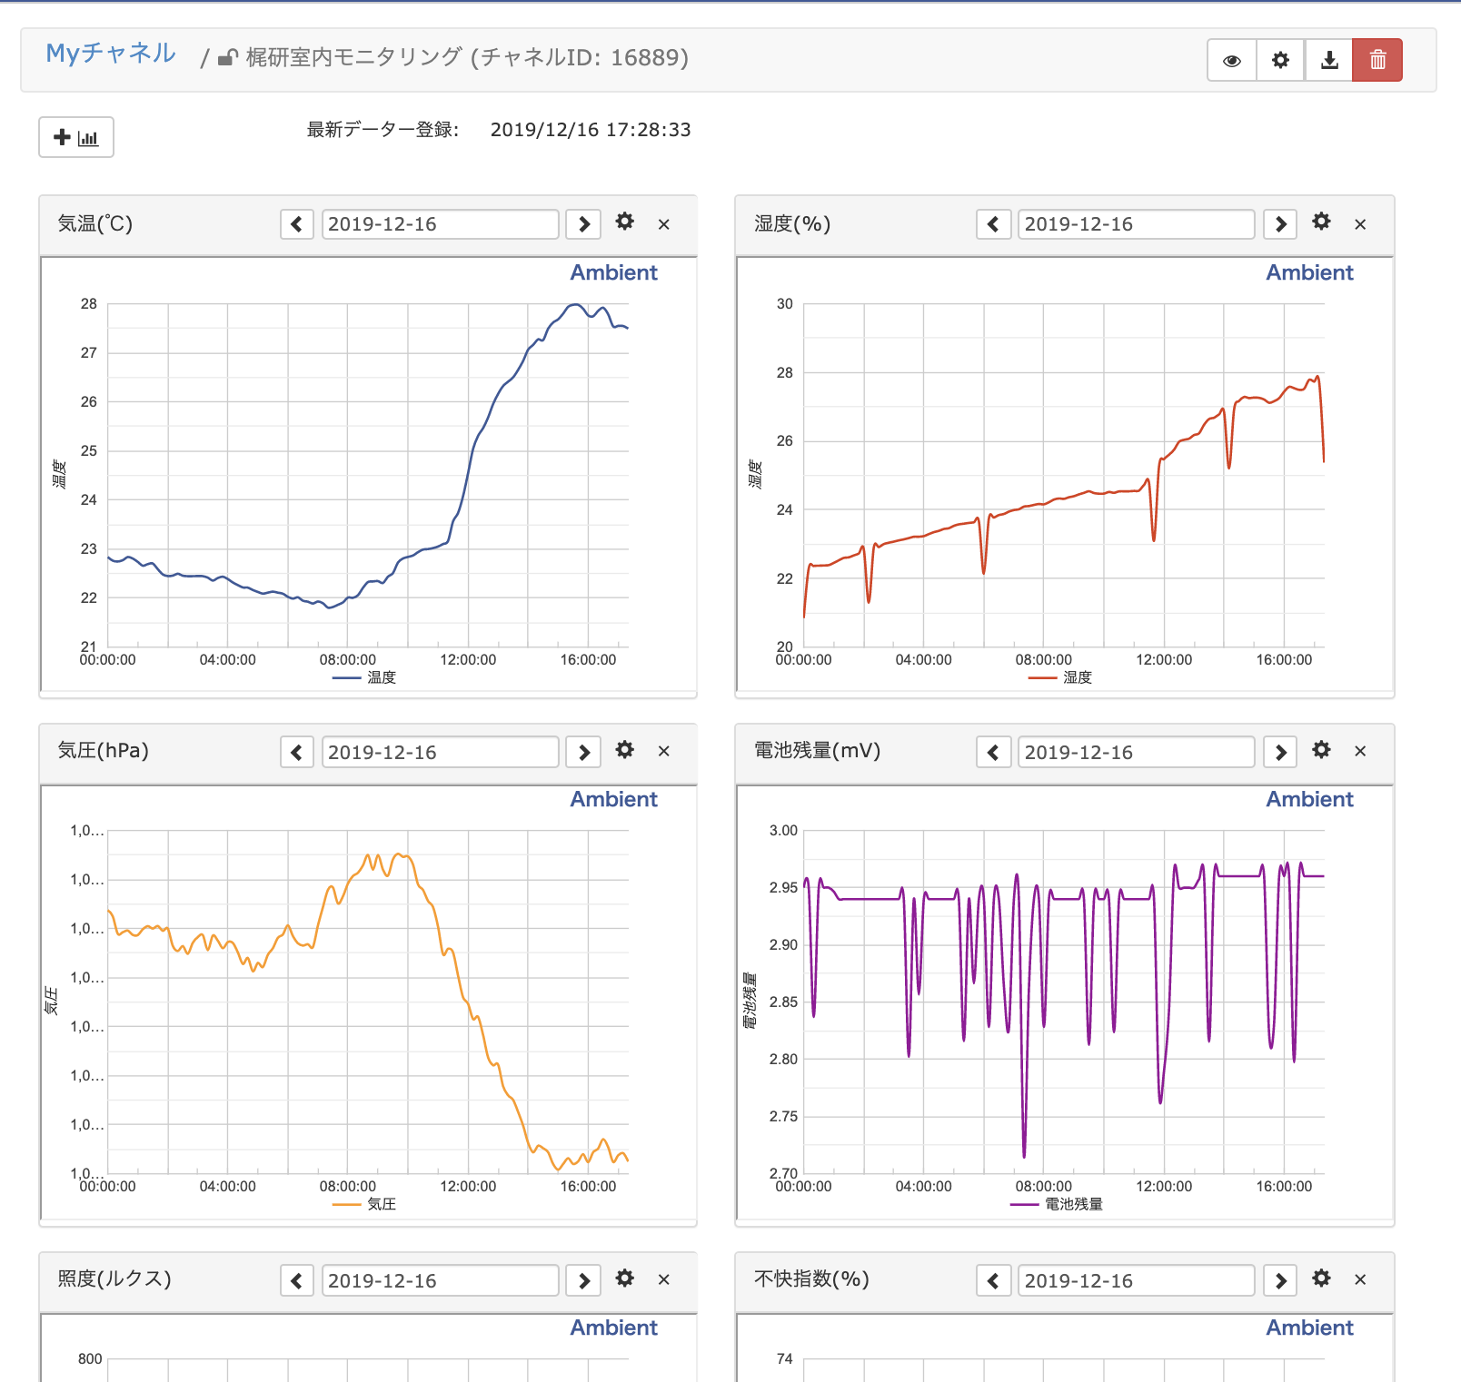Go to previous day on 湿度 chart
The image size is (1461, 1382).
(993, 224)
